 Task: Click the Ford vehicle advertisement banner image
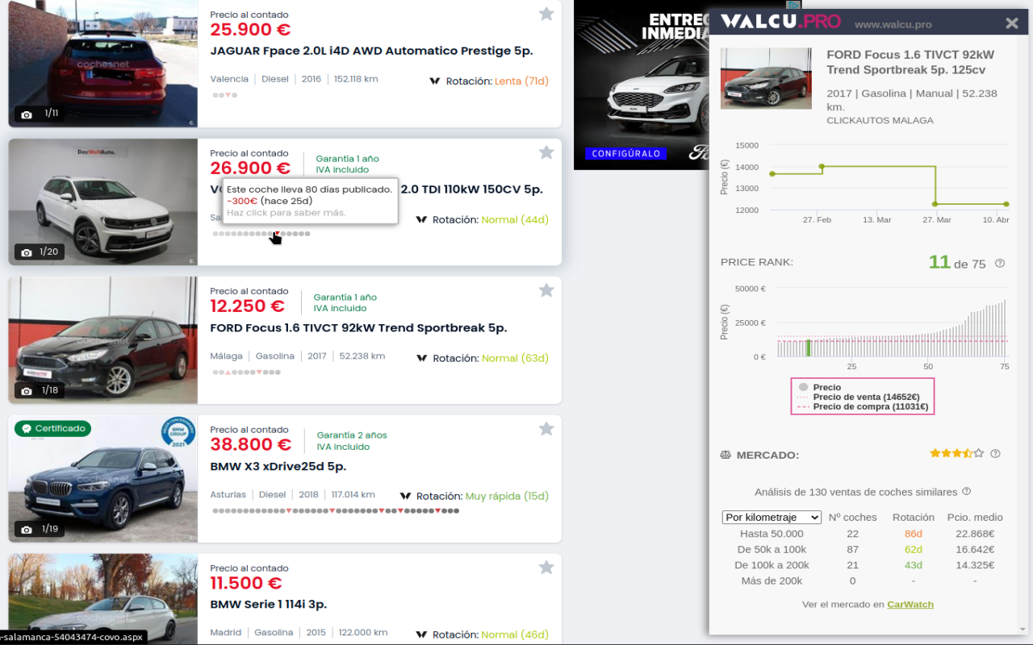pos(642,85)
